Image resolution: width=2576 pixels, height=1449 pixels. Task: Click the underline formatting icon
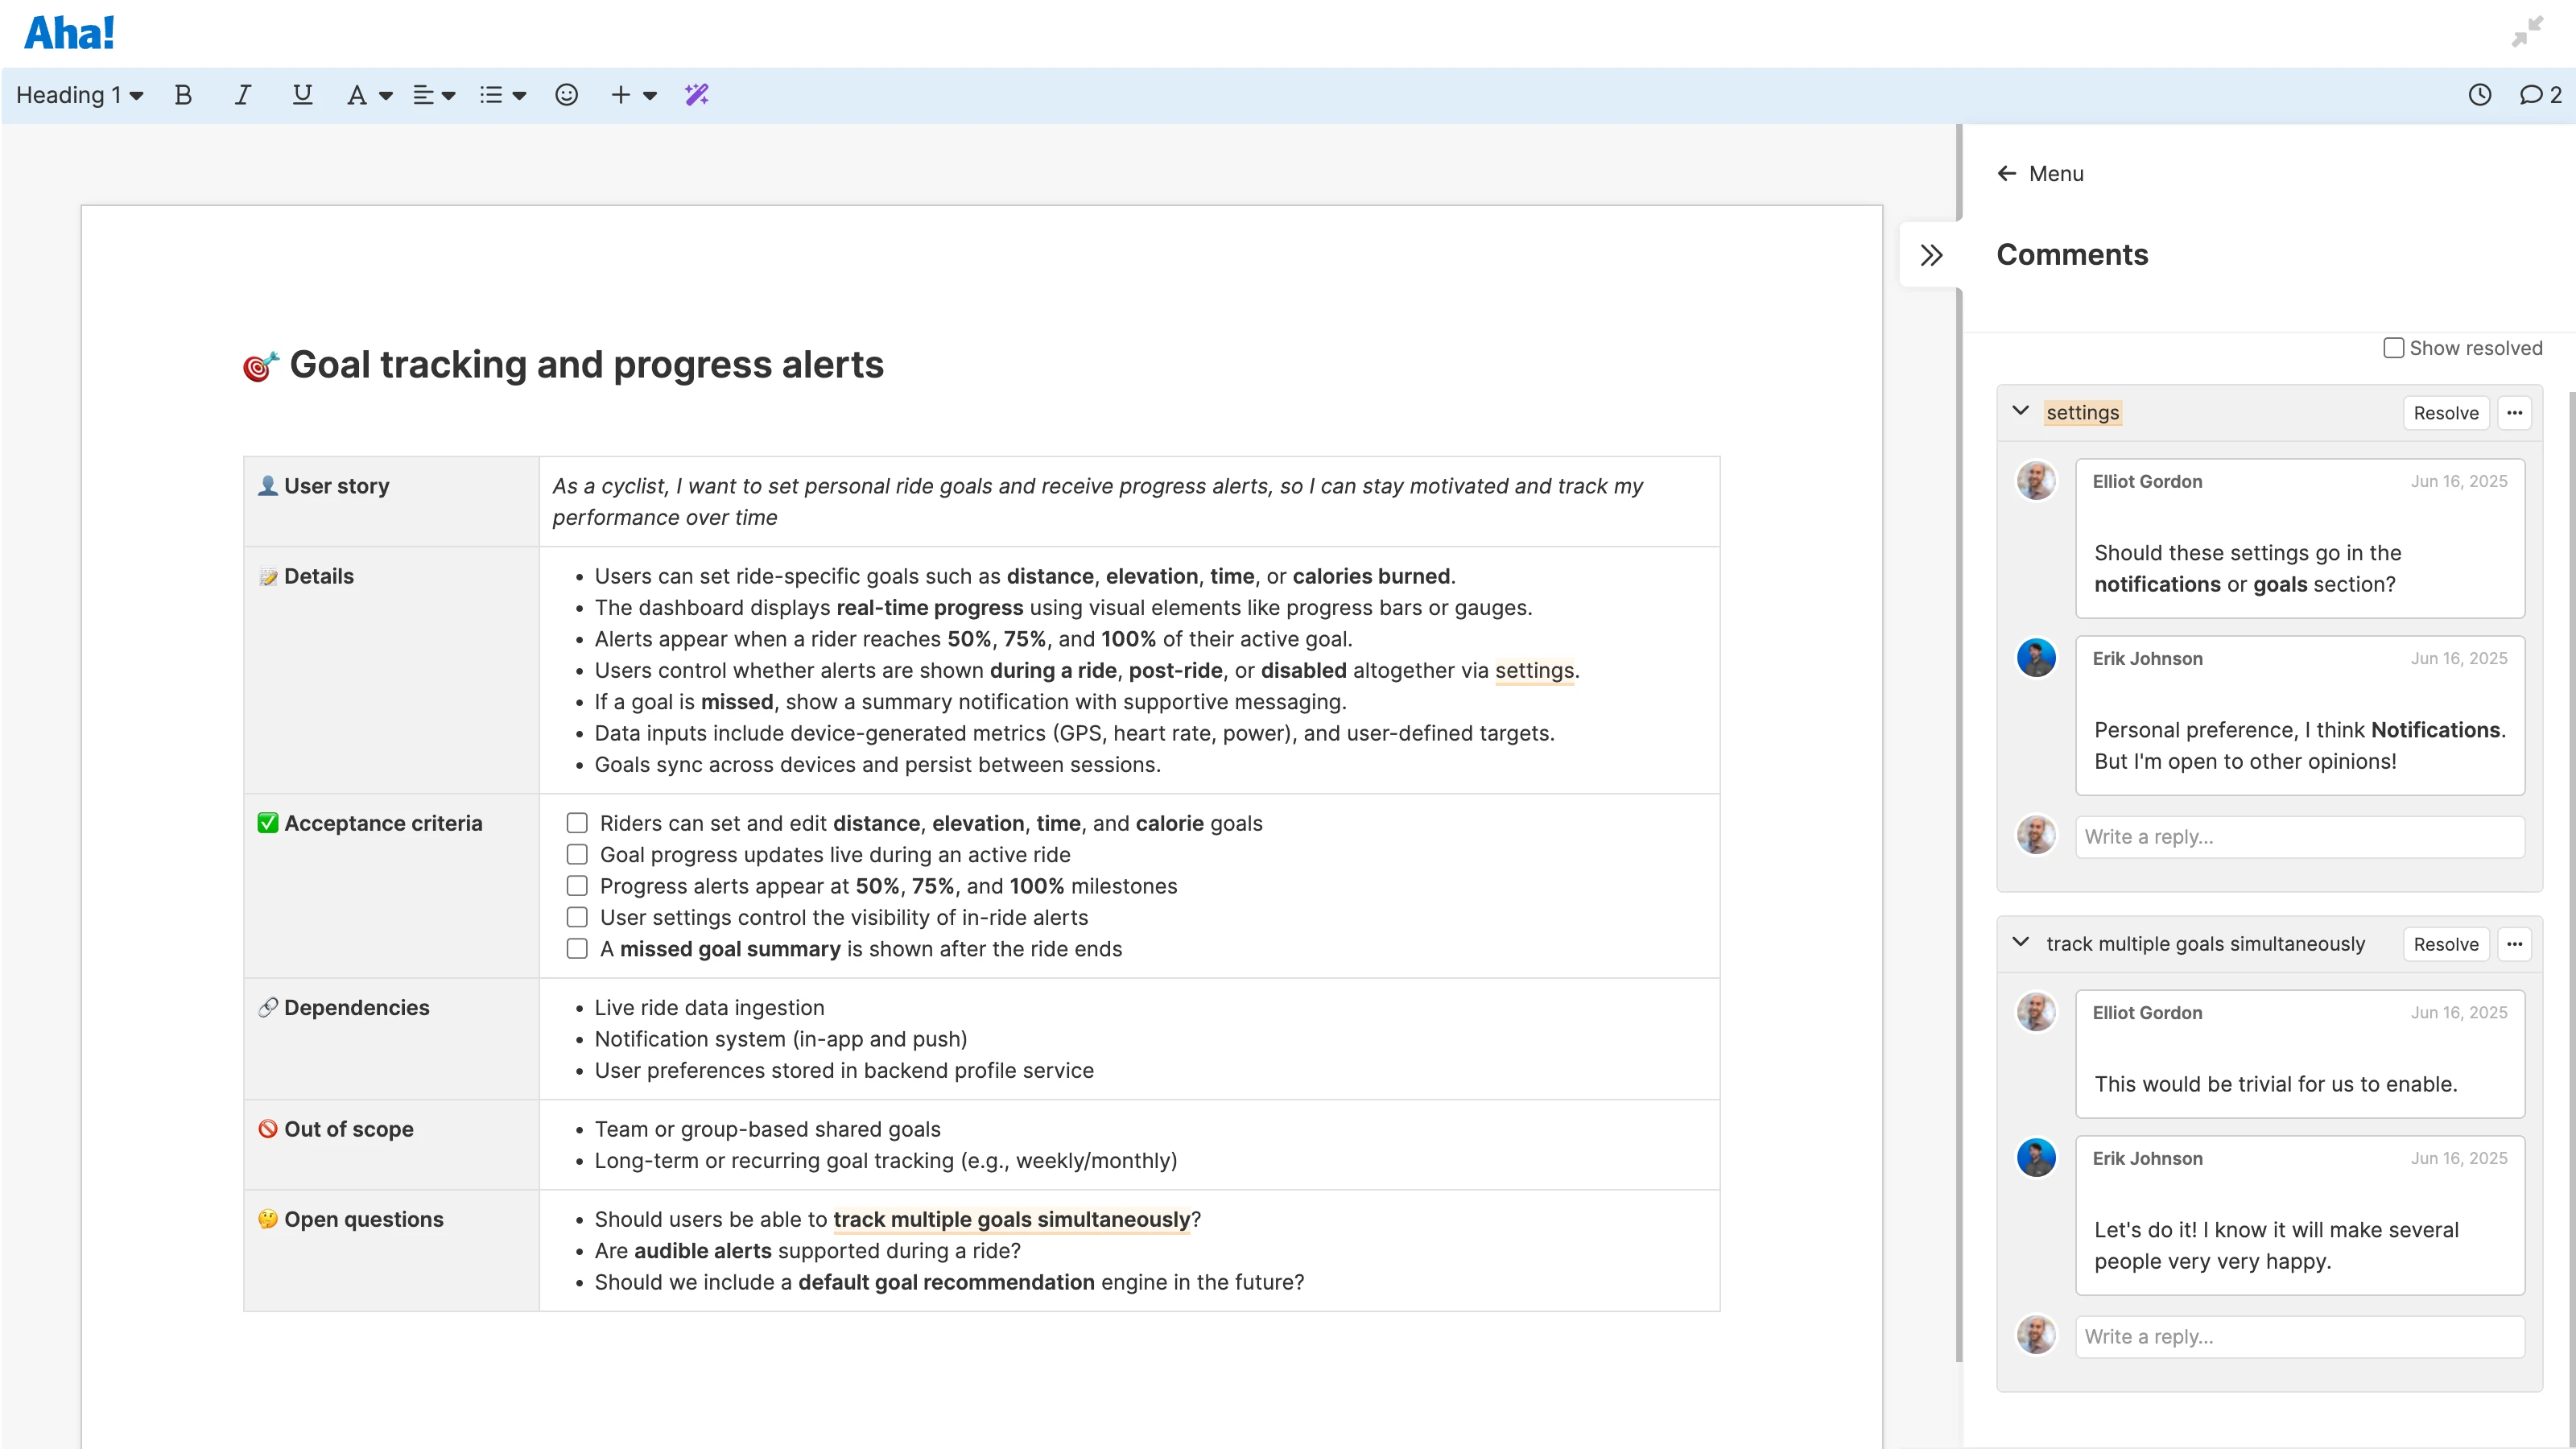(x=302, y=95)
